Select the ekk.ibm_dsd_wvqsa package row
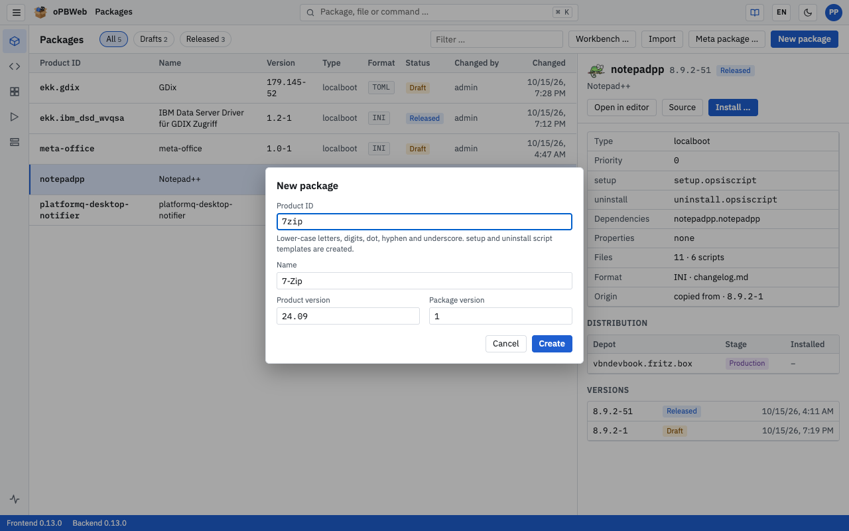The height and width of the screenshot is (531, 849). coord(303,118)
